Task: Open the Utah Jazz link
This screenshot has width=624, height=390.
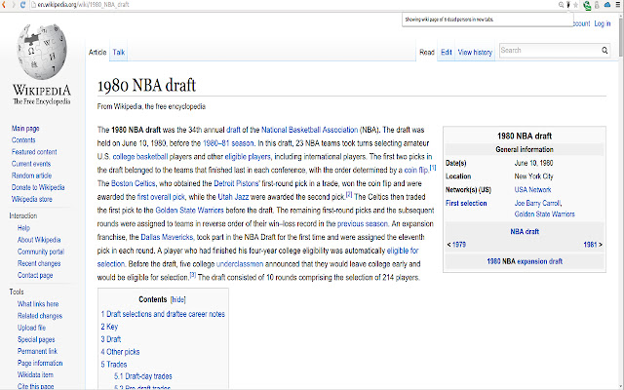Action: (x=233, y=197)
